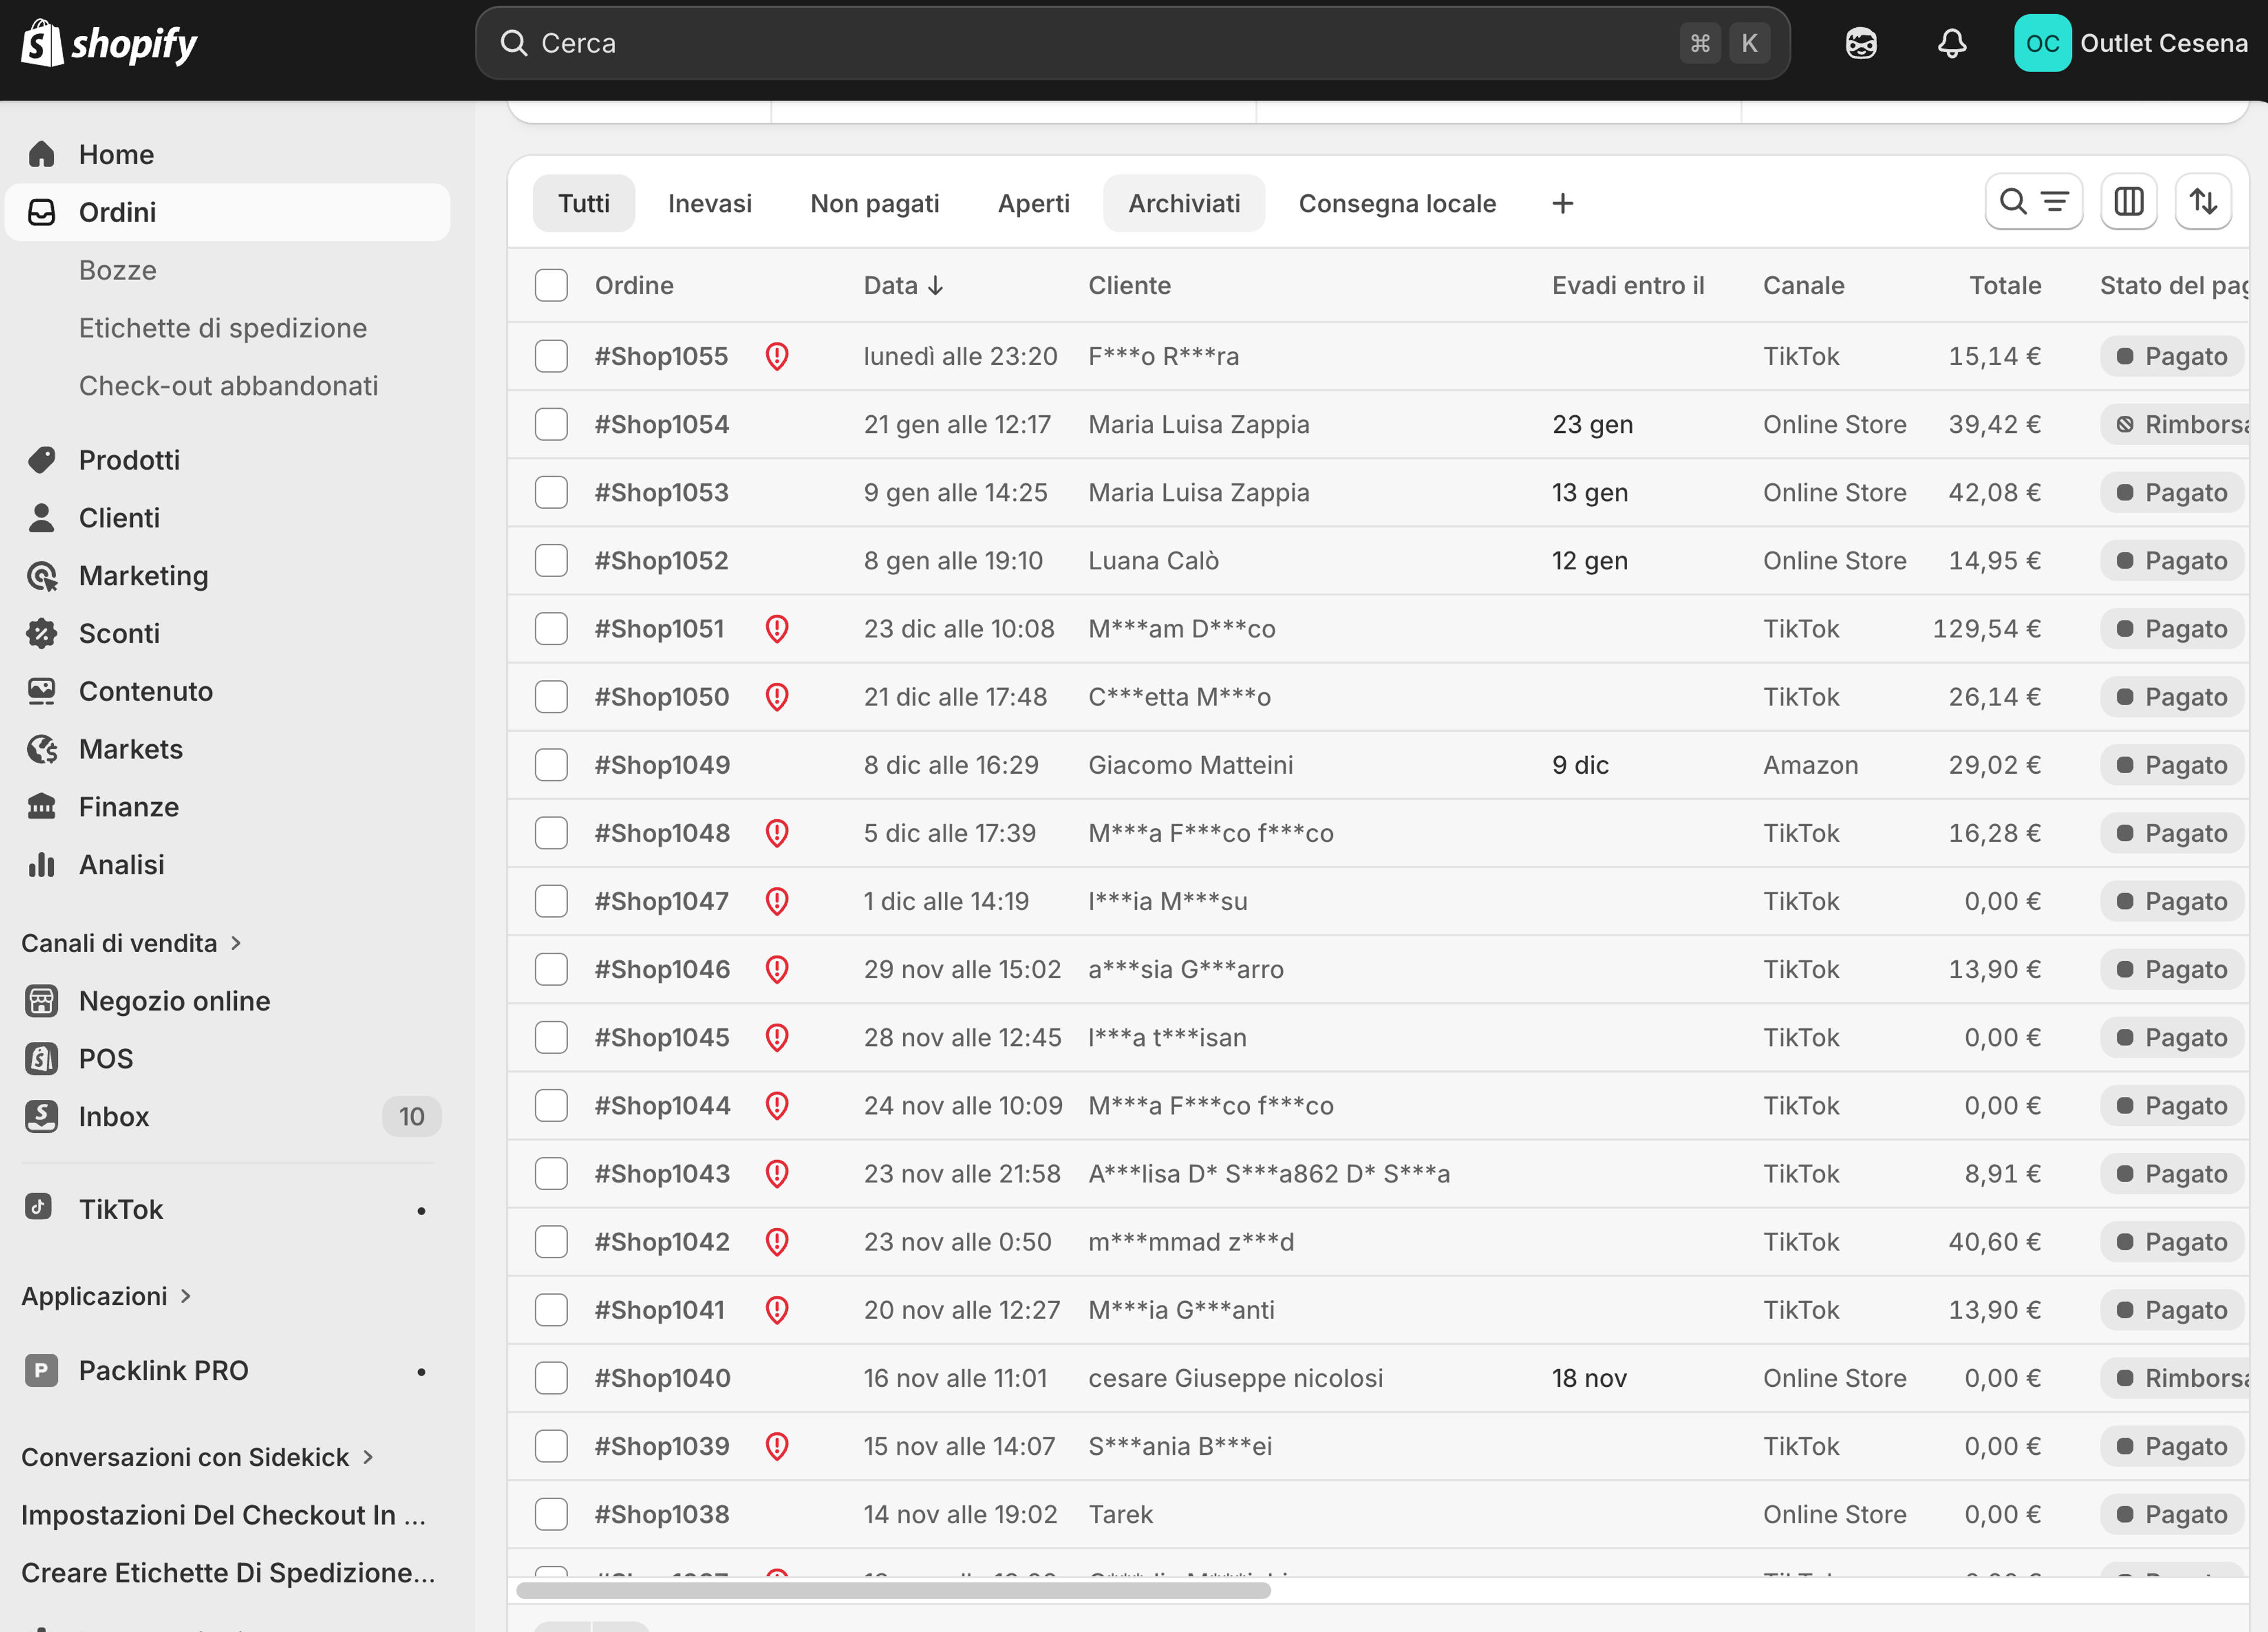Image resolution: width=2268 pixels, height=1632 pixels.
Task: Open the edit columns icon
Action: (x=2128, y=202)
